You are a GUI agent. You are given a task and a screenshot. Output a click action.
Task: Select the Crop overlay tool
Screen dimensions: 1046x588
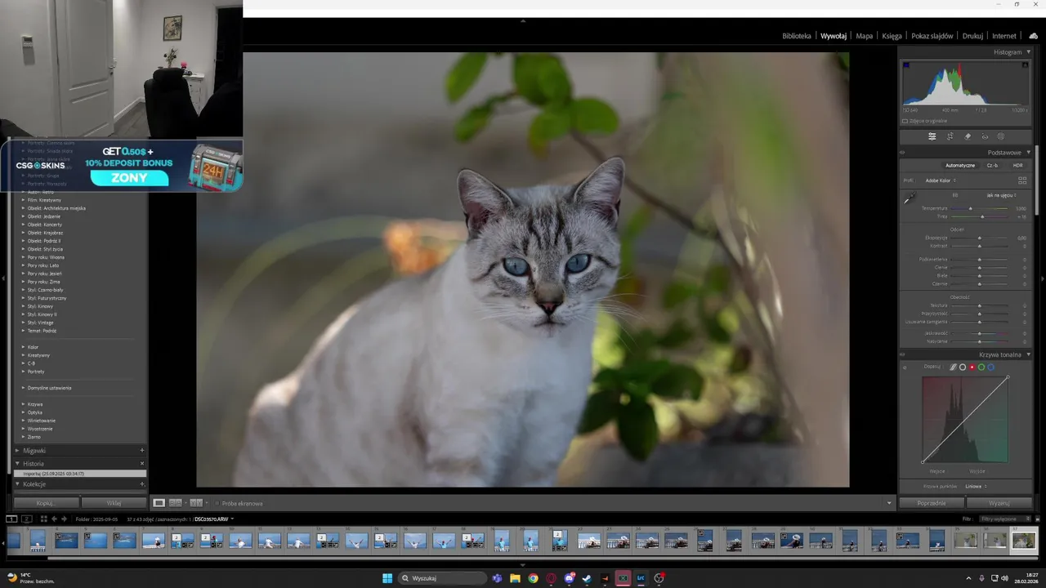pos(950,136)
